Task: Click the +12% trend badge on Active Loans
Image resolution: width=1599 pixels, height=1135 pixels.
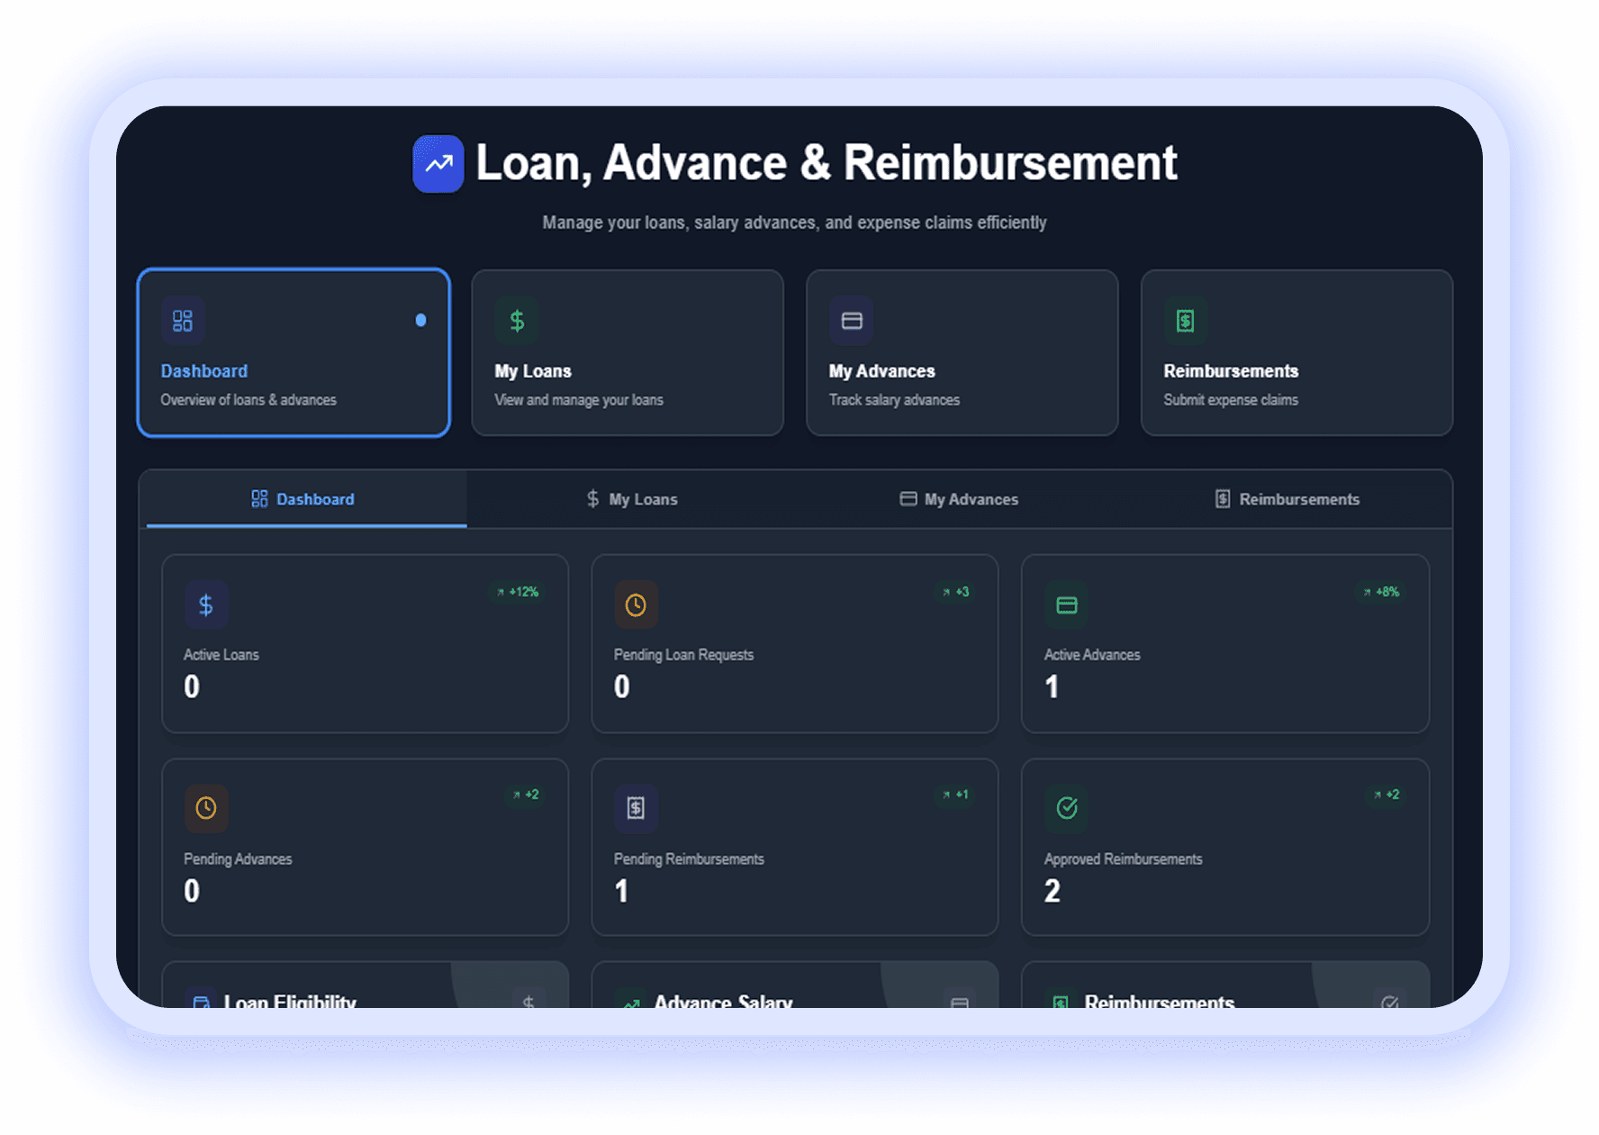Action: pos(518,592)
